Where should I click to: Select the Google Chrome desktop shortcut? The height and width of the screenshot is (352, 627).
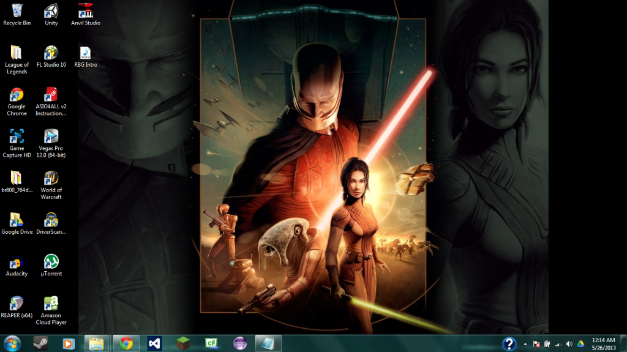click(x=17, y=102)
